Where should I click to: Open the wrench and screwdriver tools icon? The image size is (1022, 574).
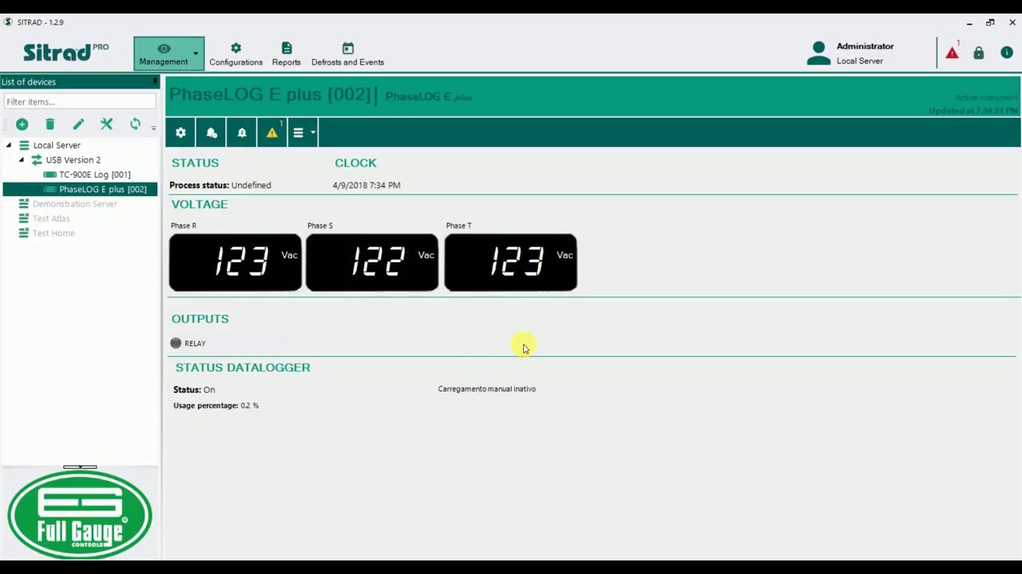[106, 124]
